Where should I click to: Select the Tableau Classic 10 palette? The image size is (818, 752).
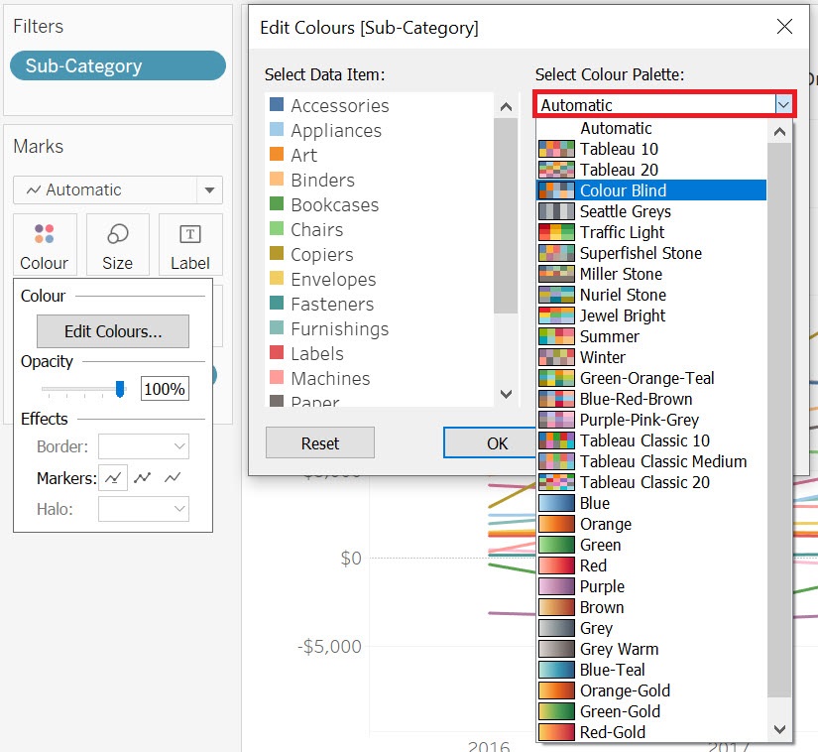651,440
